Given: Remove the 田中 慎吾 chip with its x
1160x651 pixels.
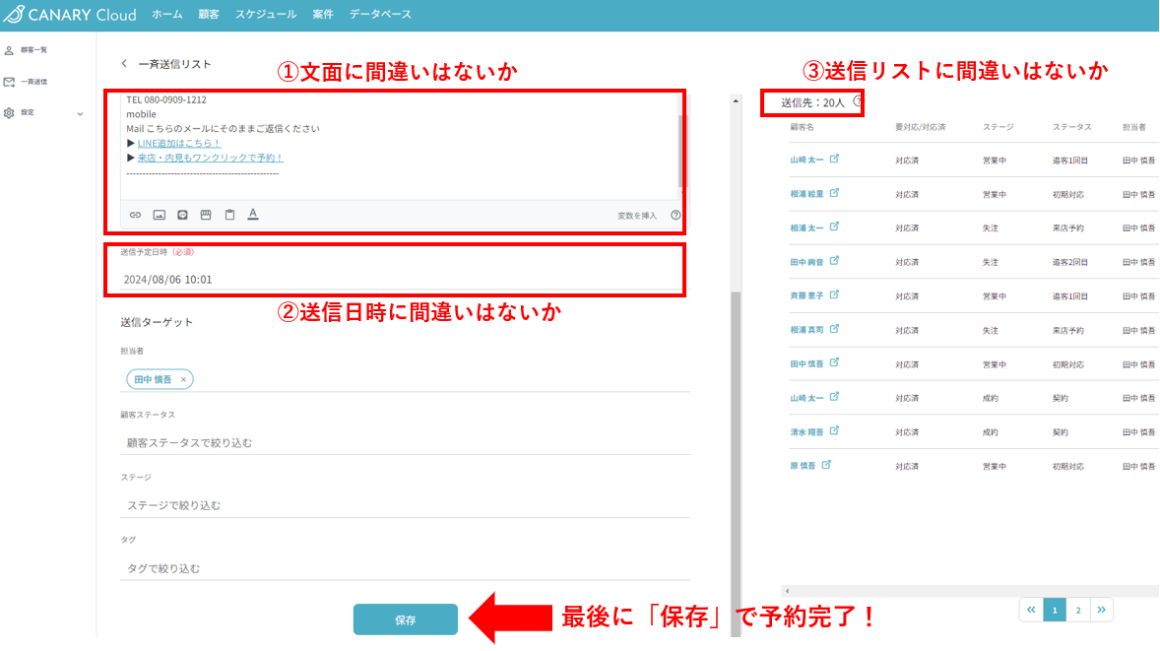Looking at the screenshot, I should (x=183, y=379).
